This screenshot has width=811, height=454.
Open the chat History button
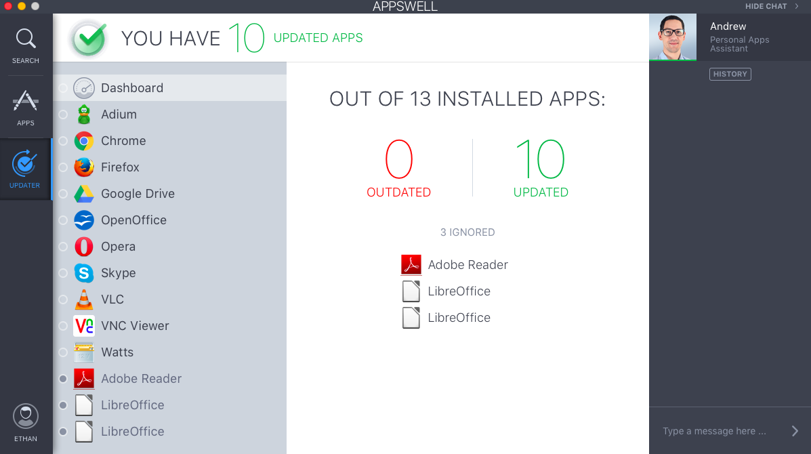coord(730,74)
